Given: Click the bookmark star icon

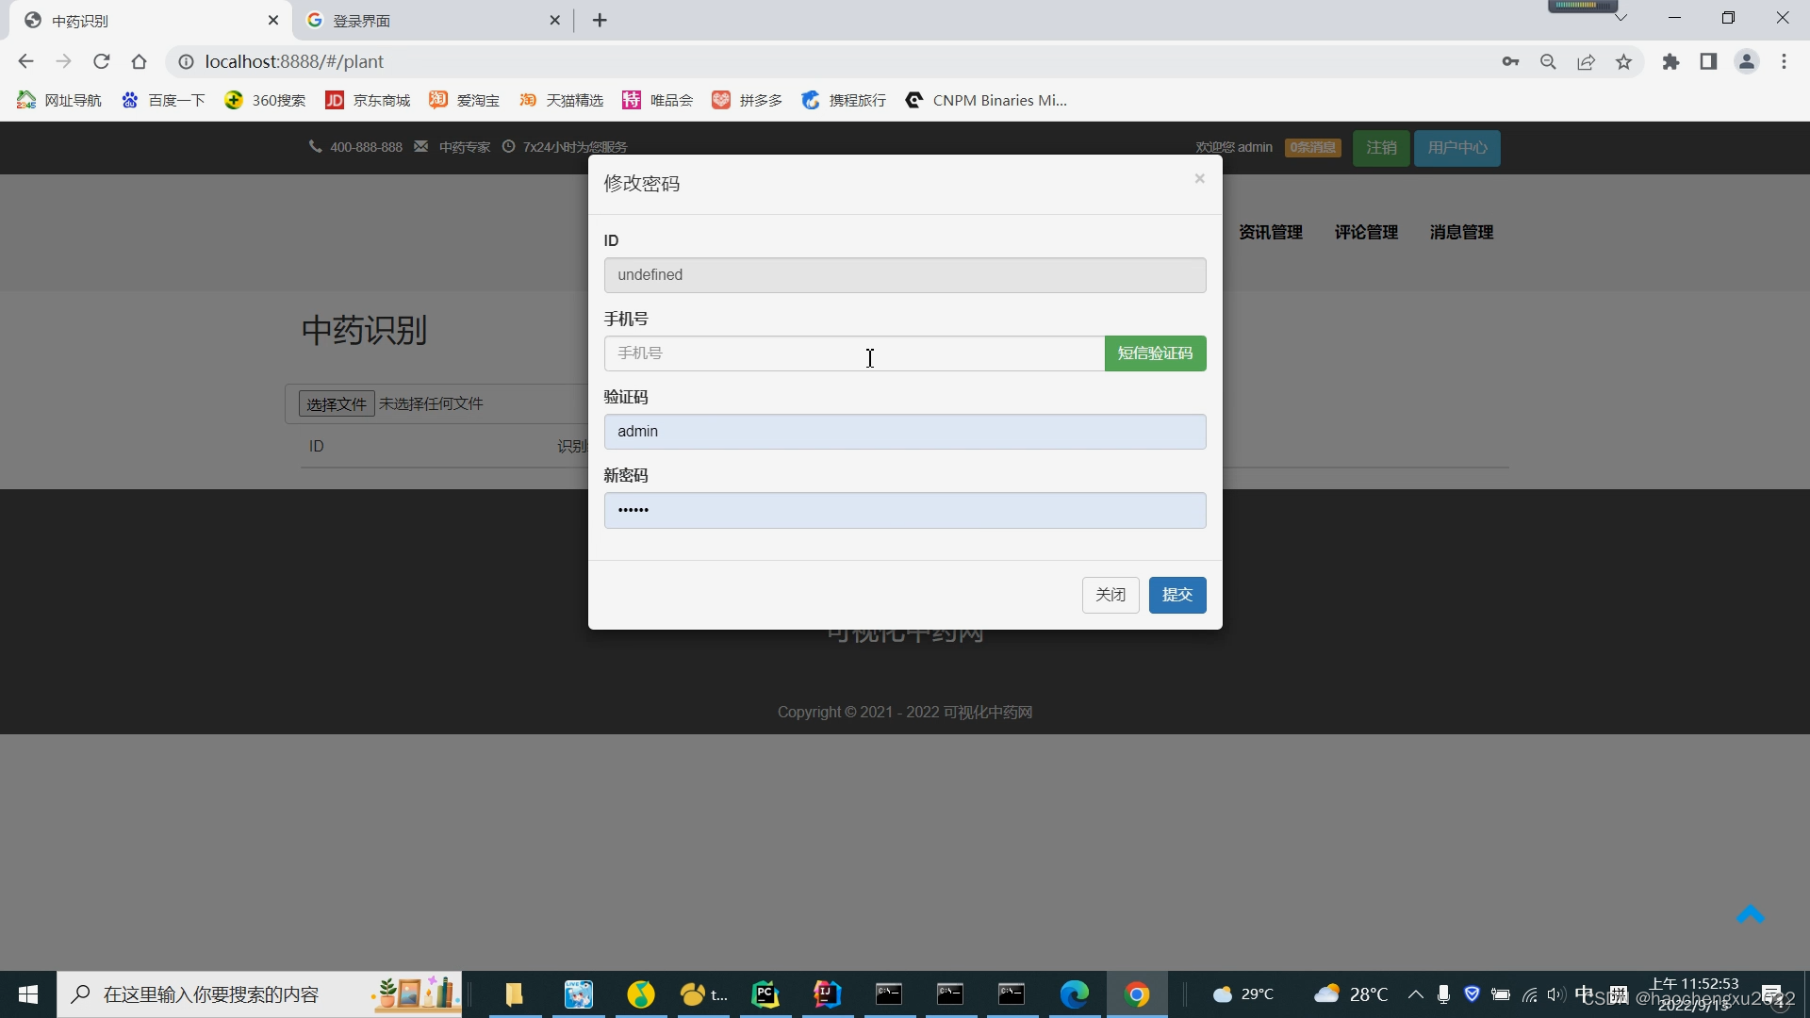Looking at the screenshot, I should tap(1623, 61).
